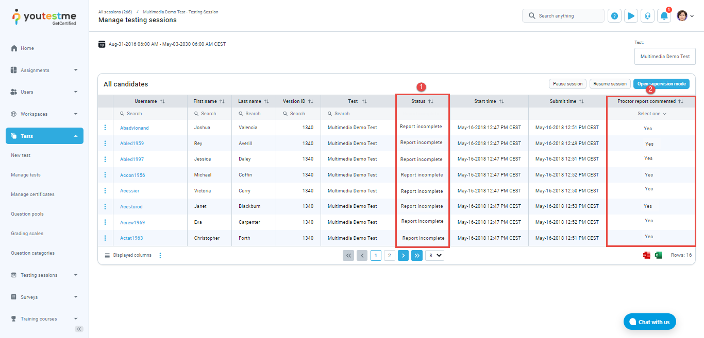Go to Question pools menu item
This screenshot has width=704, height=338.
tap(27, 214)
